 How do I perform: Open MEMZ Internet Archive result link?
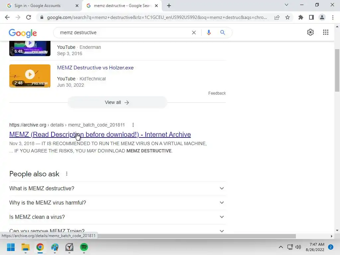[100, 134]
